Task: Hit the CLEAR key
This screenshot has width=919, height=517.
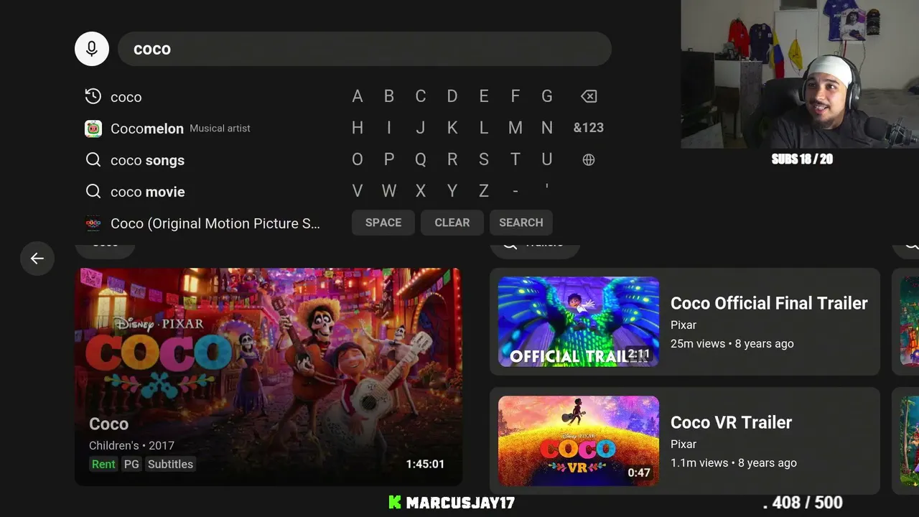Action: (x=452, y=223)
